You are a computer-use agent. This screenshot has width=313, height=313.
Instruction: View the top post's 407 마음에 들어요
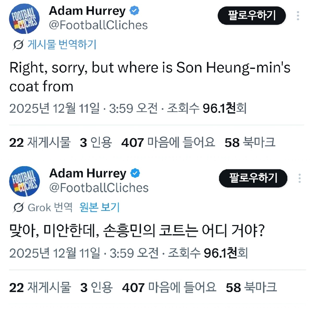(x=168, y=143)
